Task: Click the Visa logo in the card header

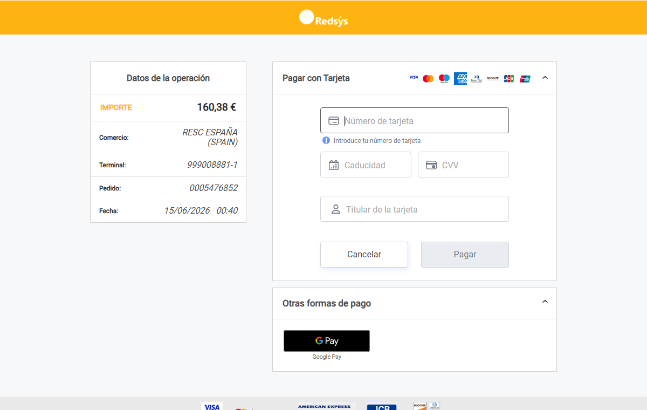Action: pos(414,78)
